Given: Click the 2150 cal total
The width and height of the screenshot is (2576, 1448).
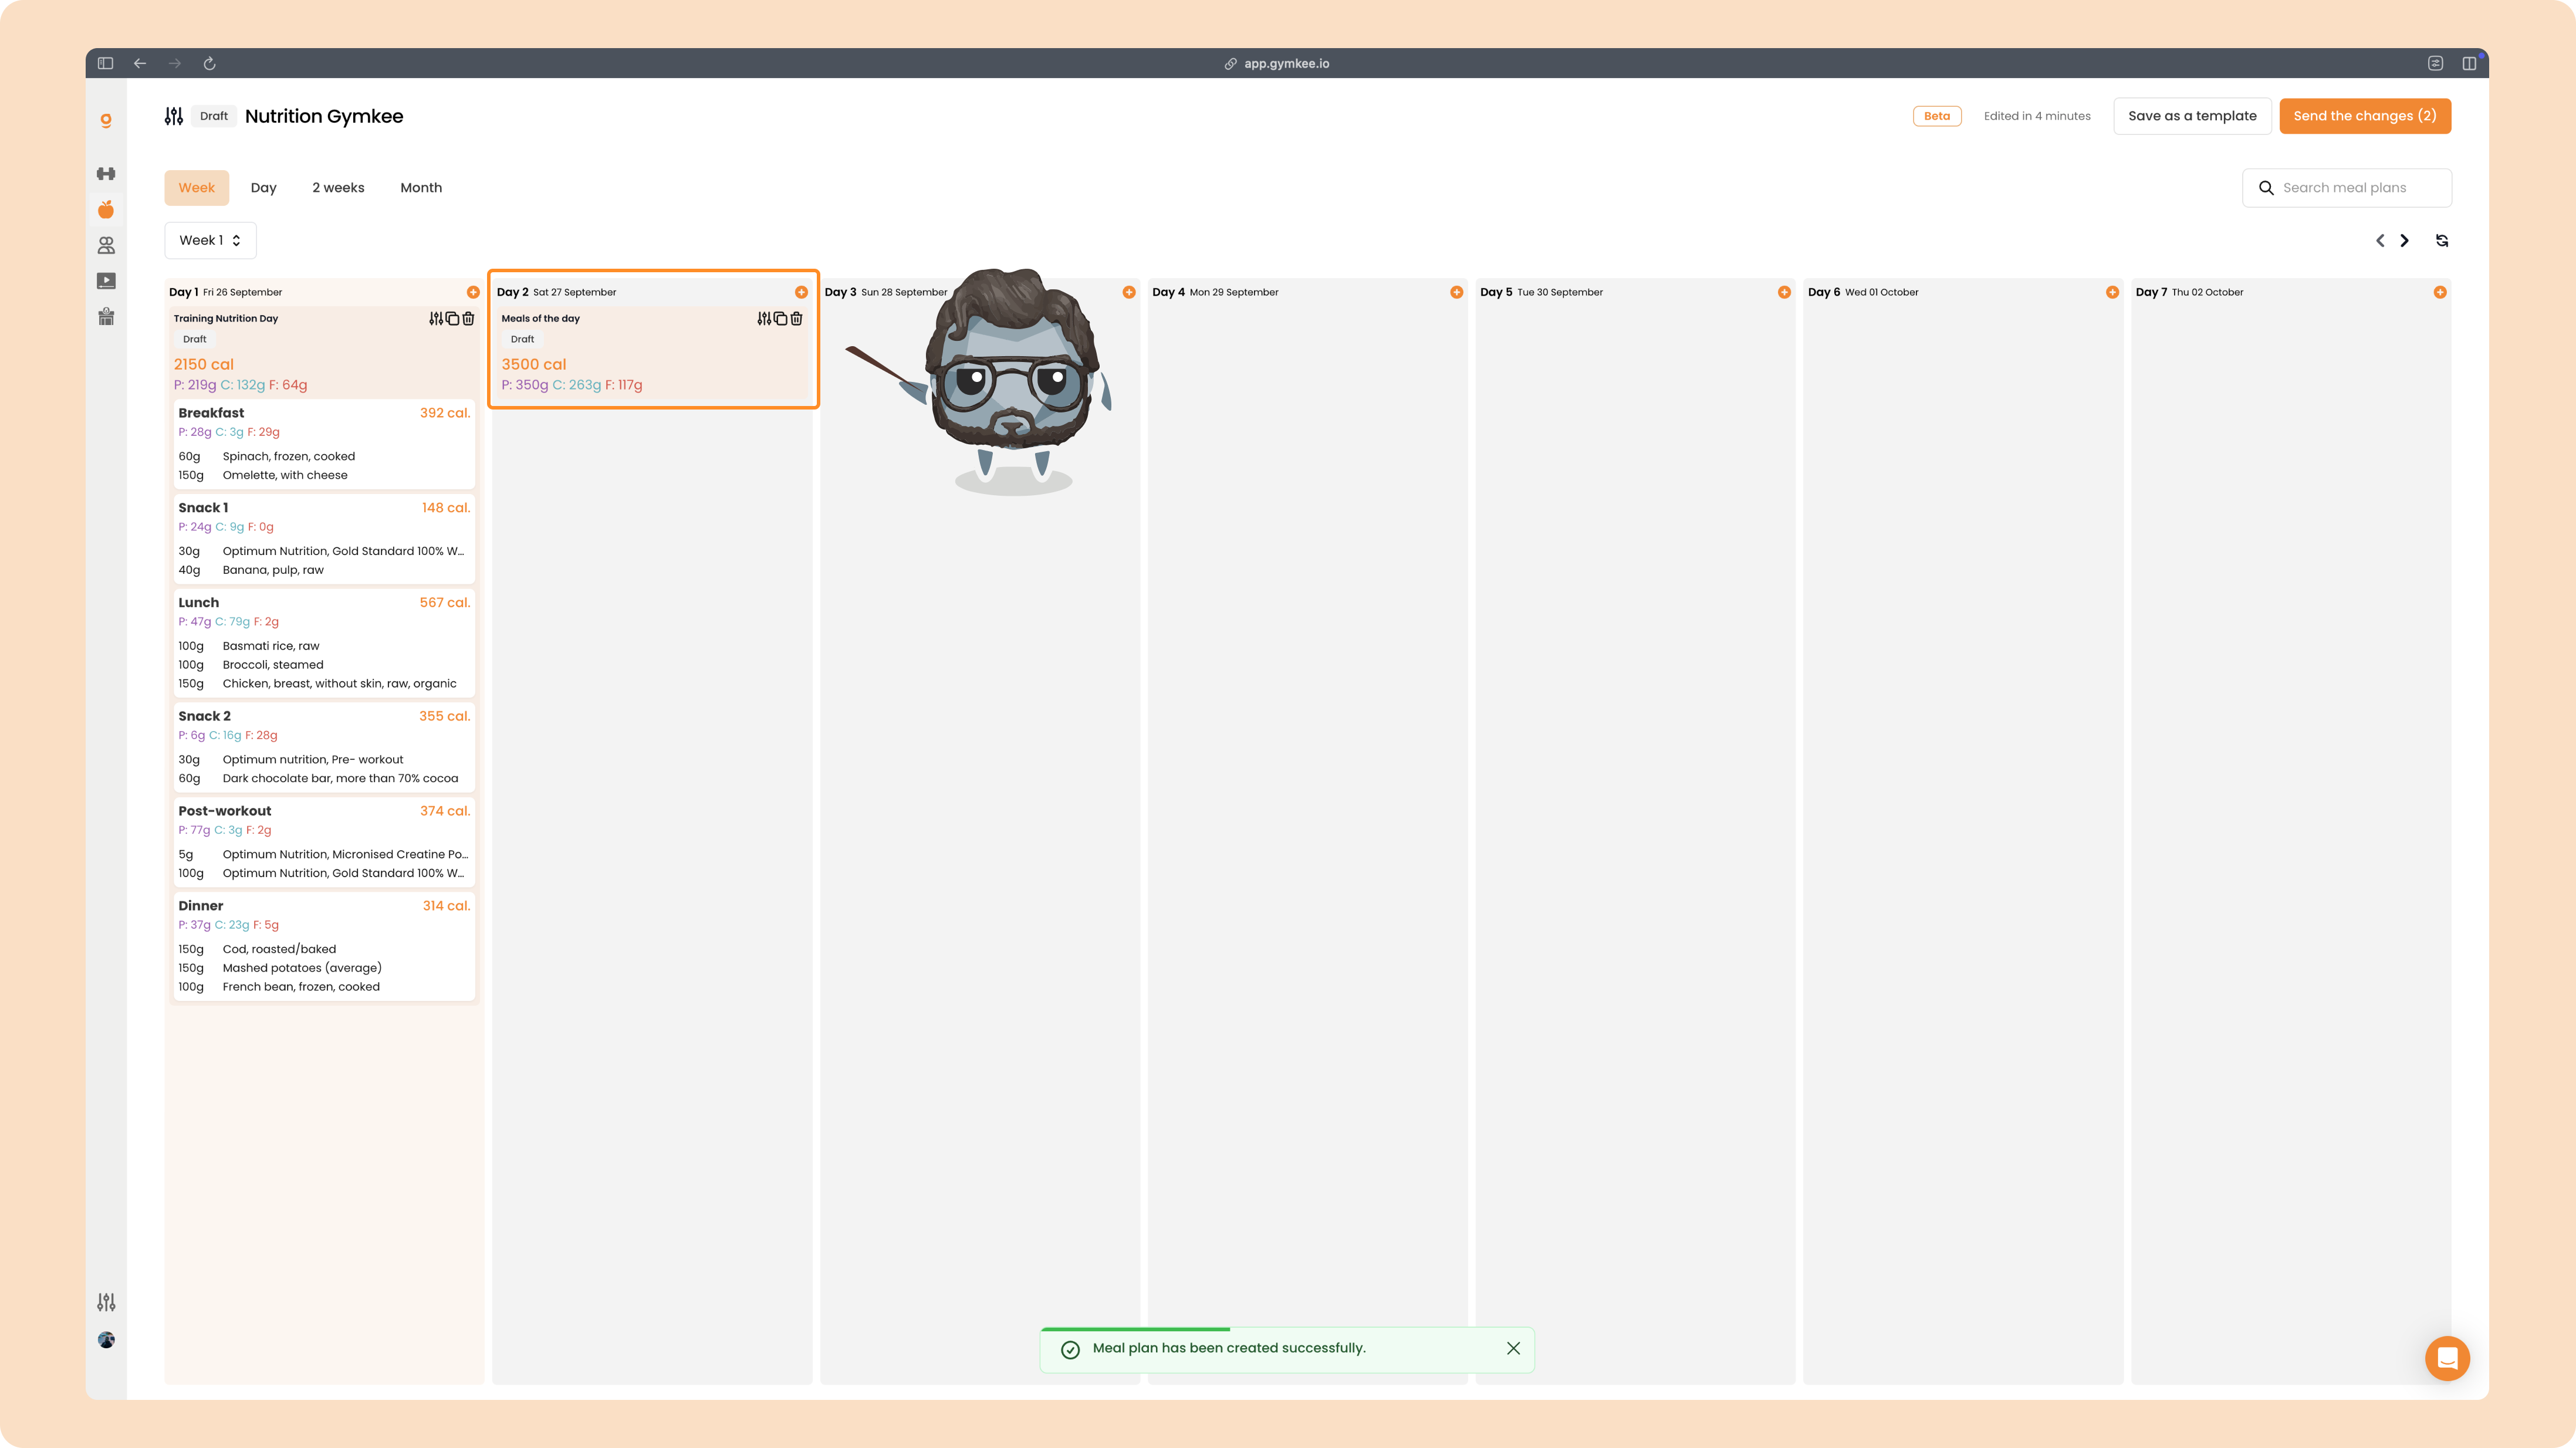Looking at the screenshot, I should (x=204, y=364).
